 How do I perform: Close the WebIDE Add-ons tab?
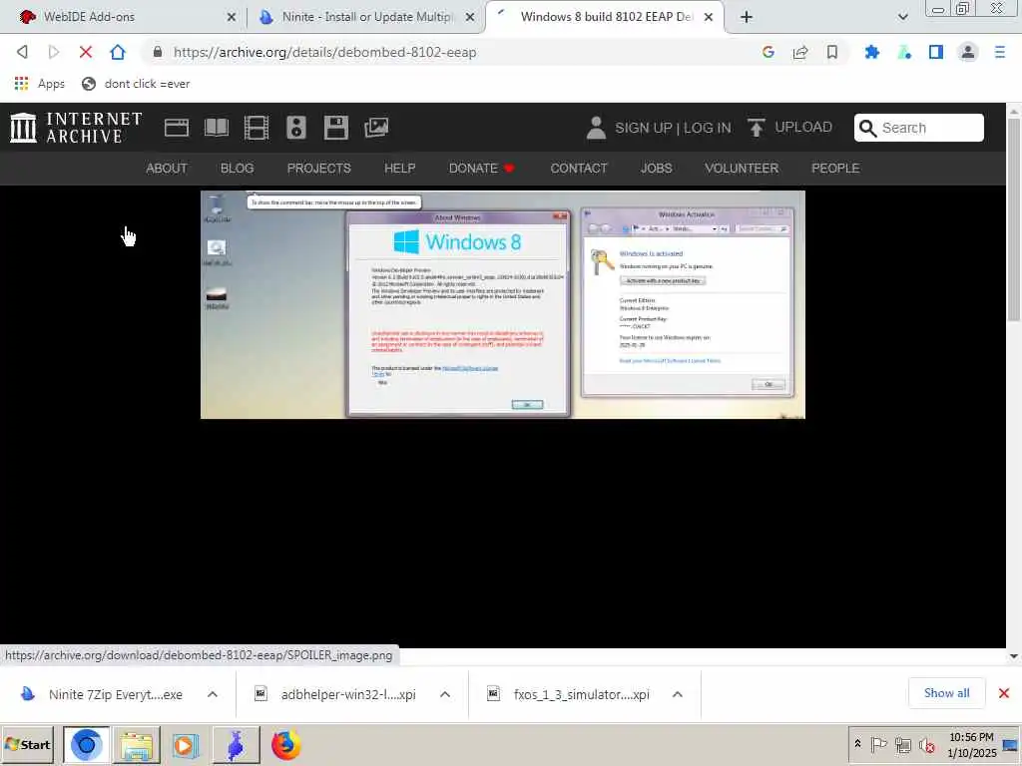point(231,18)
